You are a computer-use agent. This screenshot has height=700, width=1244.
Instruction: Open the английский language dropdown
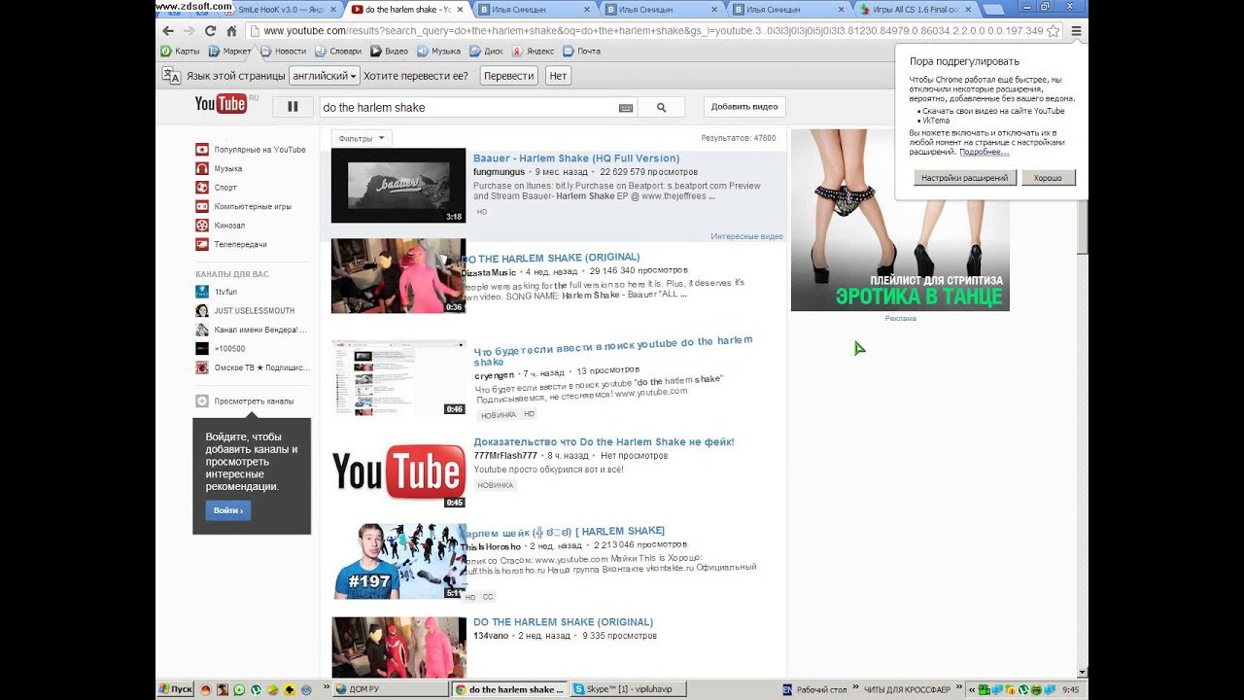pyautogui.click(x=325, y=76)
